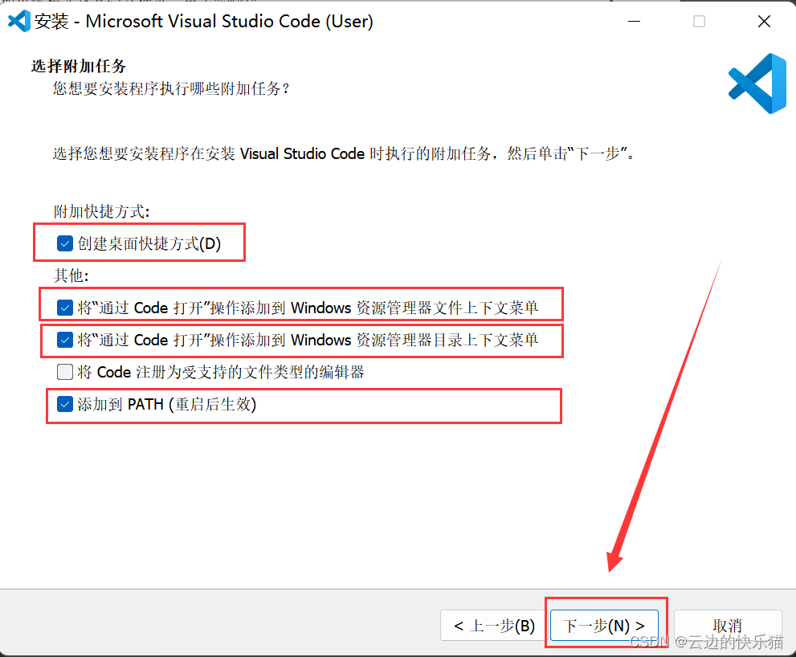Click the question text 您想要安装程序执行哪些附加任务
Viewport: 796px width, 657px height.
171,89
